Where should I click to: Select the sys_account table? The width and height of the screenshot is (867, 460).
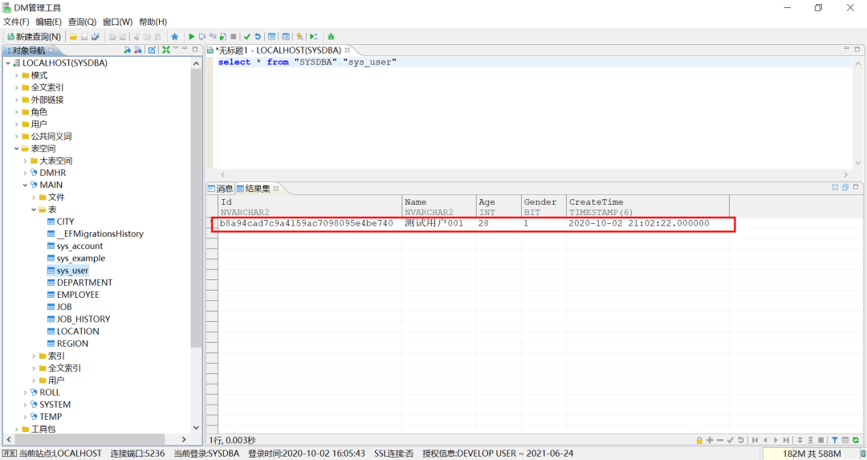coord(79,246)
